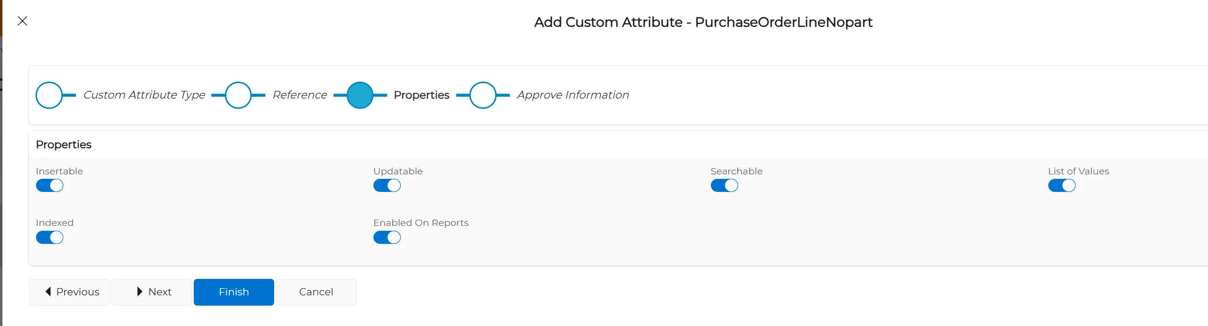Image resolution: width=1208 pixels, height=326 pixels.
Task: Turn off the Searchable switch
Action: (724, 186)
